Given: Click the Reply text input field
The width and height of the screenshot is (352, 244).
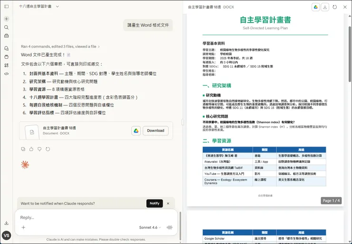Looking at the screenshot, I should coord(96,217).
